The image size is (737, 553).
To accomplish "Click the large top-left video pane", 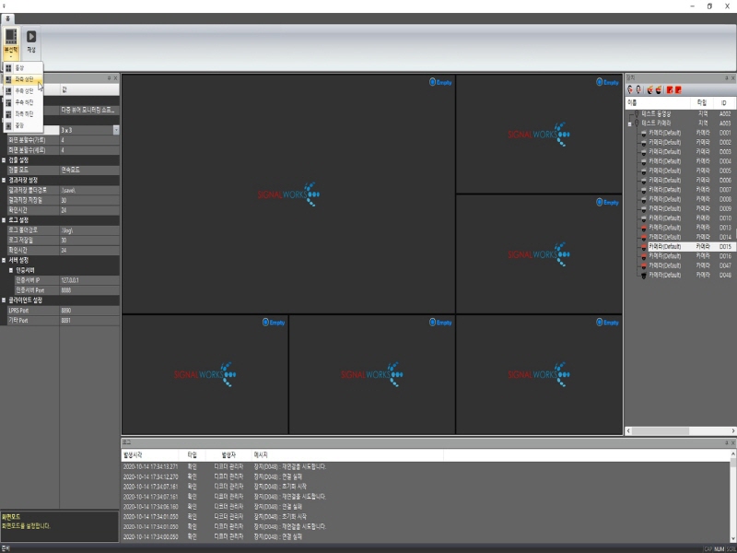I will tap(288, 194).
